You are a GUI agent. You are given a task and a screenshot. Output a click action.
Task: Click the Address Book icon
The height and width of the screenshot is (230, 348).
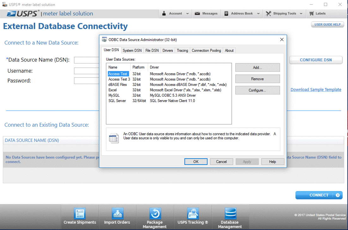point(226,14)
